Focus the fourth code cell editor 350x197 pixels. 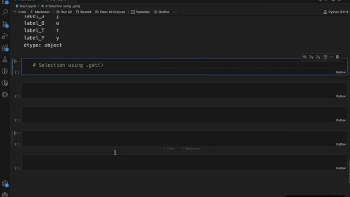click(184, 138)
